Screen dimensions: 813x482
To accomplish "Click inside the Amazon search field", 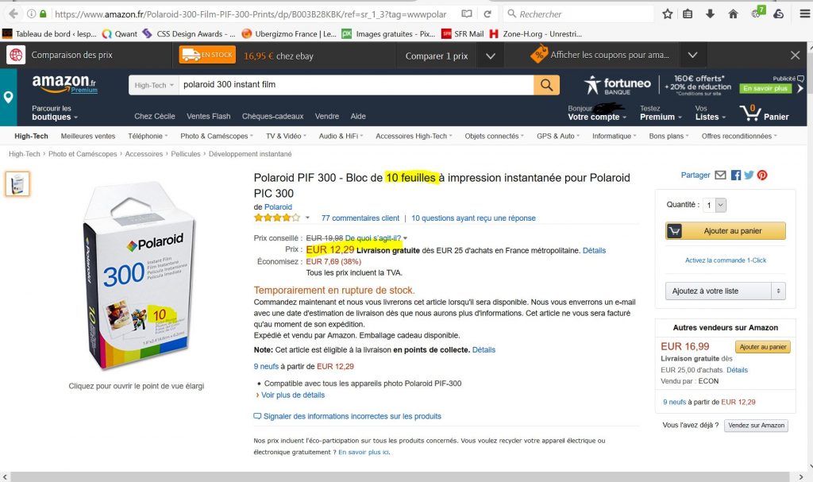I will pos(356,85).
